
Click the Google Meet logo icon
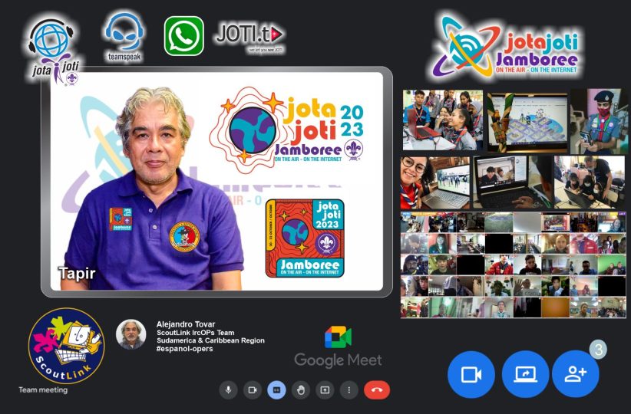tap(338, 337)
